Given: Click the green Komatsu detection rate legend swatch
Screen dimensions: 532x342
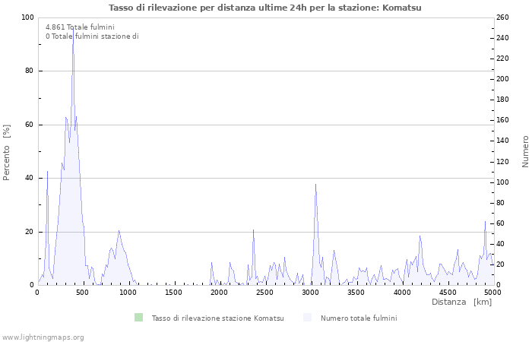Looking at the screenshot, I should [138, 318].
